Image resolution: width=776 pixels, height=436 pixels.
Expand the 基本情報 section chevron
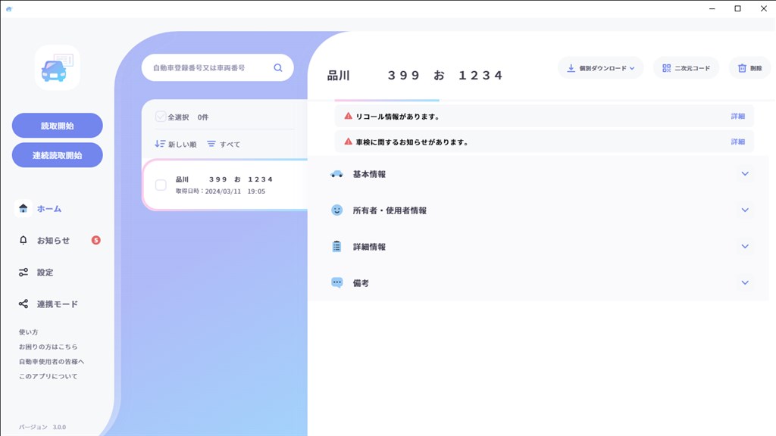(x=745, y=174)
